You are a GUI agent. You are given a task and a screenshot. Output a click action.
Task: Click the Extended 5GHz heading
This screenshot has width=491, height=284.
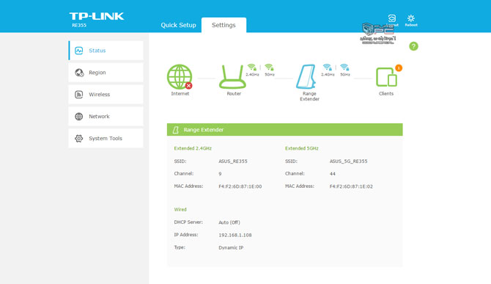(301, 148)
